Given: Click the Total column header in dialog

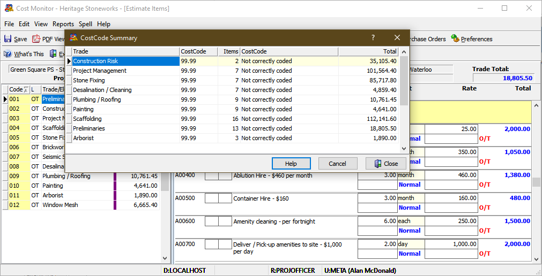Looking at the screenshot, I should coord(368,51).
